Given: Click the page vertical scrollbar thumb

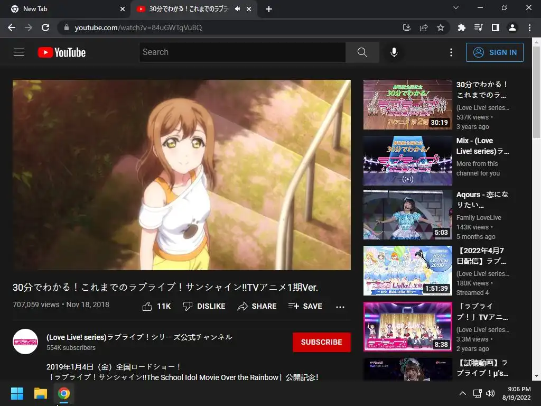Looking at the screenshot, I should point(536,91).
